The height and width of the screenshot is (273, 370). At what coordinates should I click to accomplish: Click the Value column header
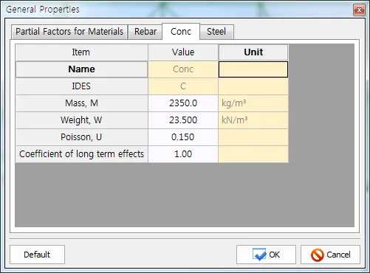pos(183,52)
